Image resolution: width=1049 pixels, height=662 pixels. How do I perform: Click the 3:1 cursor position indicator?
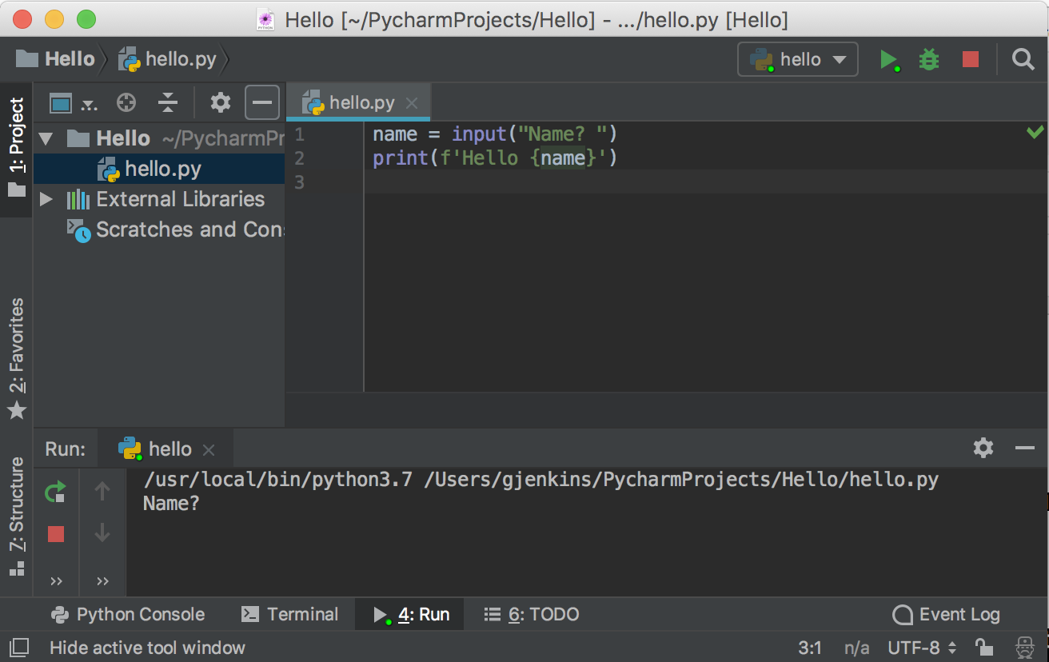pyautogui.click(x=810, y=648)
